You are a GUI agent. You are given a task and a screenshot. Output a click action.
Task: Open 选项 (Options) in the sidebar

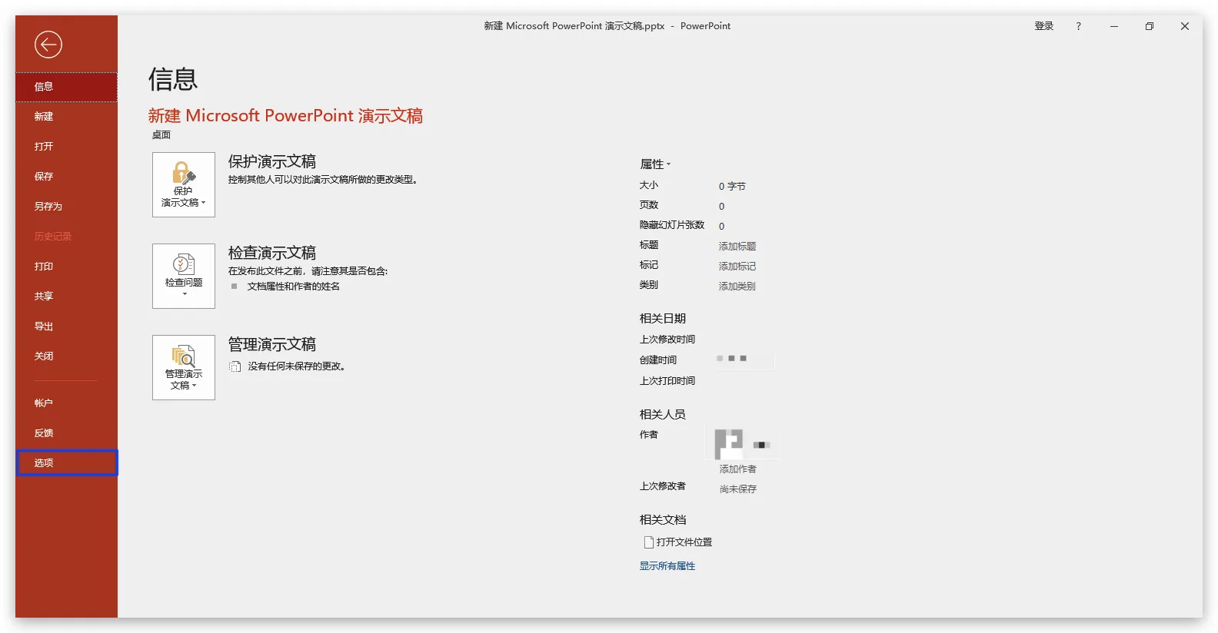(x=44, y=463)
